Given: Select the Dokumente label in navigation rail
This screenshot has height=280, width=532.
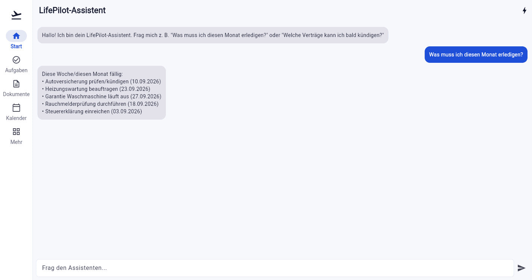Looking at the screenshot, I should [16, 94].
